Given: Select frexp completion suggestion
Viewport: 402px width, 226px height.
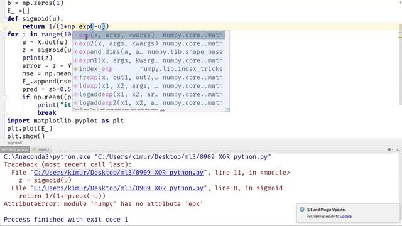Looking at the screenshot, I should [149, 77].
